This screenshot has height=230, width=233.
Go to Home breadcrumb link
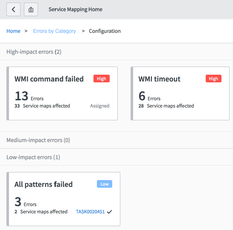(x=13, y=31)
